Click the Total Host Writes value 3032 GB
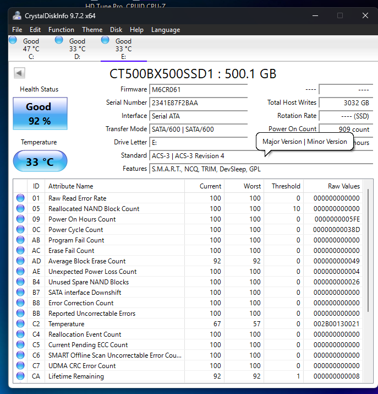 (346, 103)
